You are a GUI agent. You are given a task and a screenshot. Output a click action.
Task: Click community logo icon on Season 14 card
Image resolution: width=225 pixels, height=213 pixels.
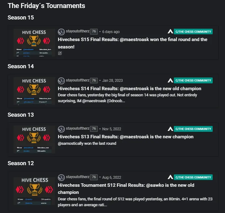pos(170,81)
